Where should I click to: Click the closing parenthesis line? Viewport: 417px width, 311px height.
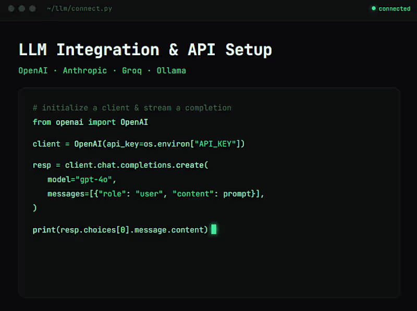[35, 208]
